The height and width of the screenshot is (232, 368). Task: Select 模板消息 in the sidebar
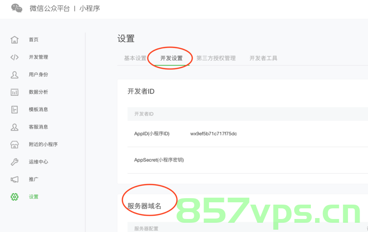click(x=39, y=110)
